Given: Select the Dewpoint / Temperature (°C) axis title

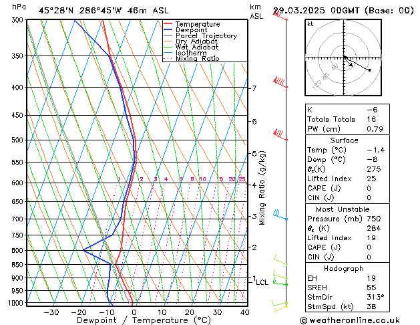Looking at the screenshot, I should tap(144, 320).
